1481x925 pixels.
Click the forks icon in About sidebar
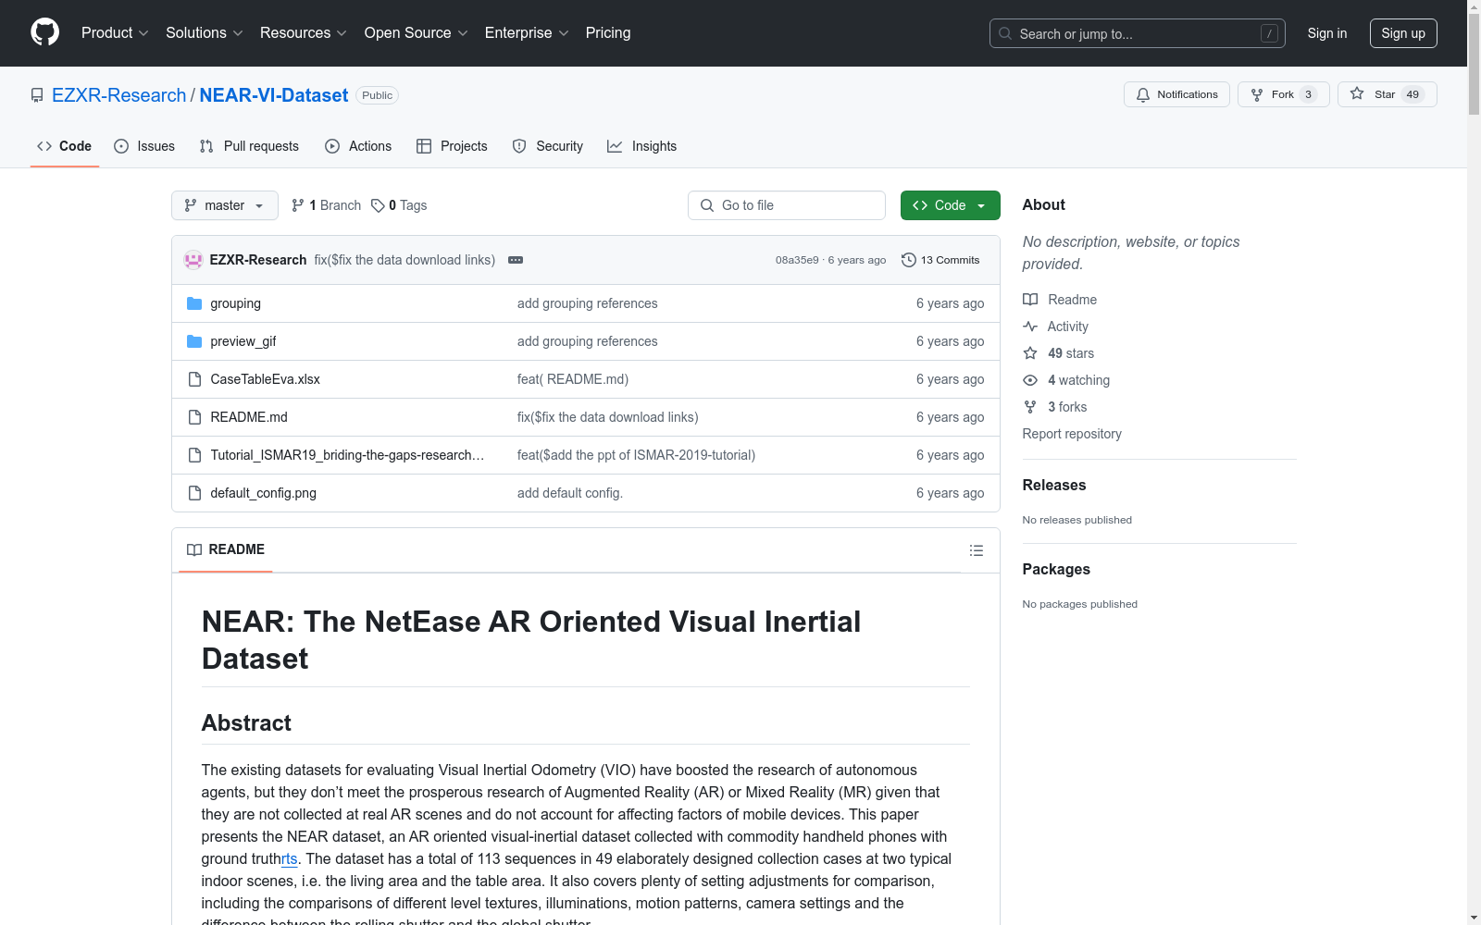point(1030,407)
